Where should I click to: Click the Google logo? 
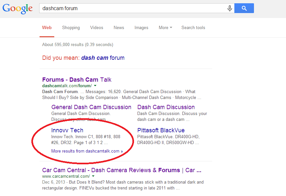pos(18,8)
